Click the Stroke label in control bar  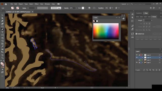(24, 8)
